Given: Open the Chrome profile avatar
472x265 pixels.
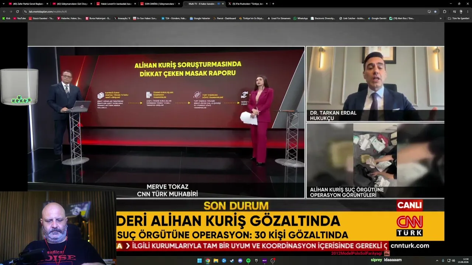Looking at the screenshot, I should pyautogui.click(x=461, y=11).
